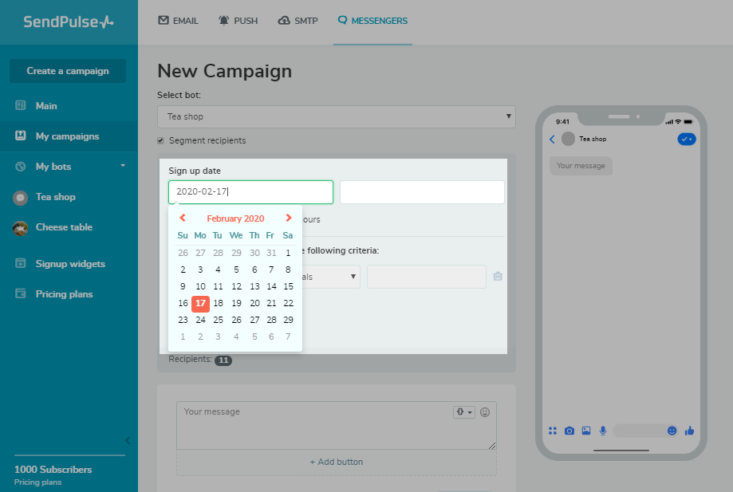Click the 1000 Subscribers label
Screen dimensions: 733x492
[53, 469]
